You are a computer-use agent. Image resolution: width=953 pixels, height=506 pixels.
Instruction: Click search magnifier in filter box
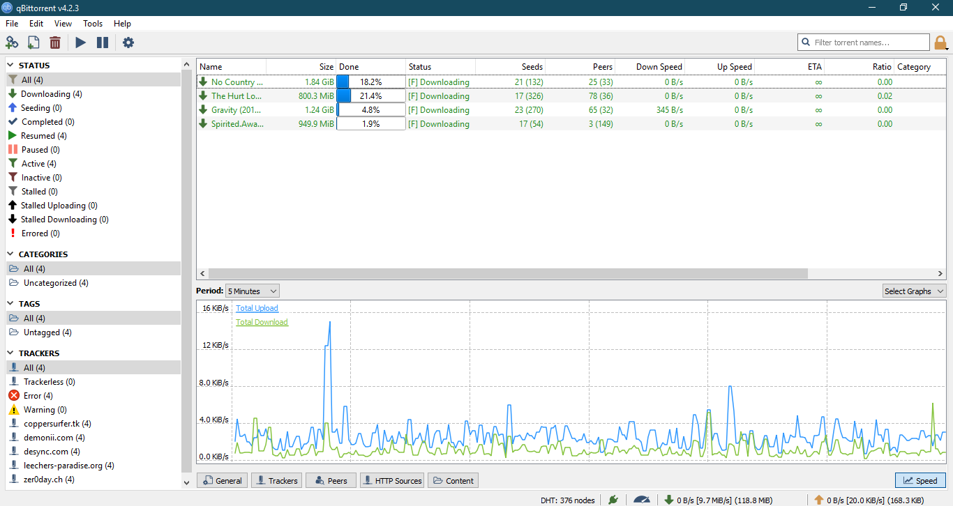tap(806, 43)
